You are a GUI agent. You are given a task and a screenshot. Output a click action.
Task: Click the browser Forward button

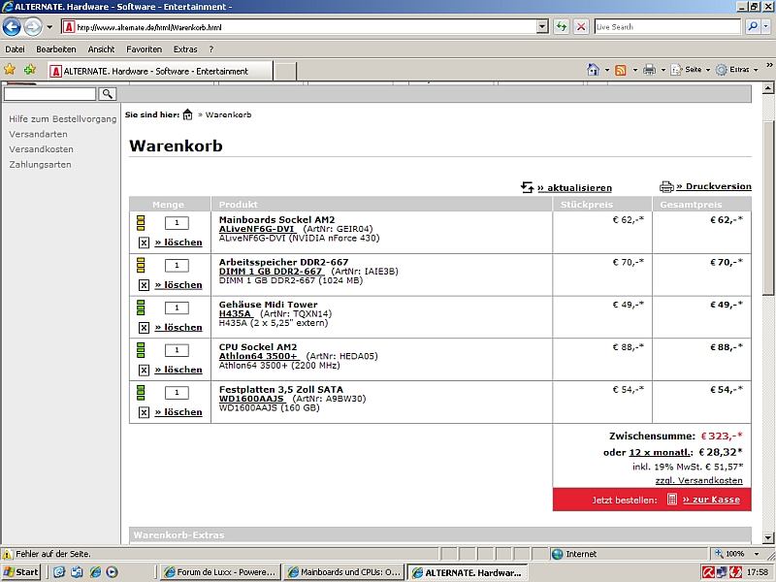(x=33, y=27)
